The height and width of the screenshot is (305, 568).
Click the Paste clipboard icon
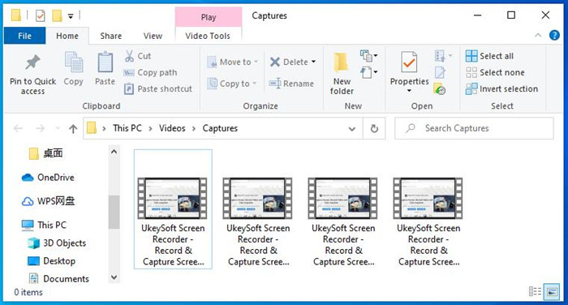[x=105, y=62]
